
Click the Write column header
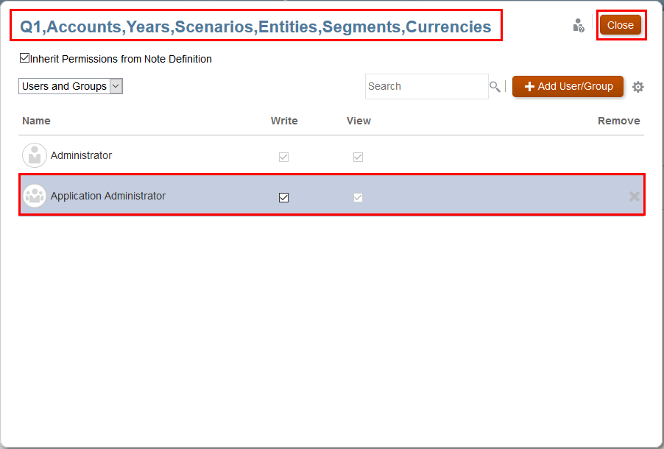[284, 121]
